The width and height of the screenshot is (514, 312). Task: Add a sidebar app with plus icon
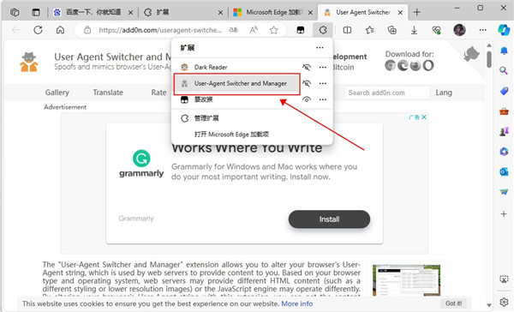click(x=504, y=214)
